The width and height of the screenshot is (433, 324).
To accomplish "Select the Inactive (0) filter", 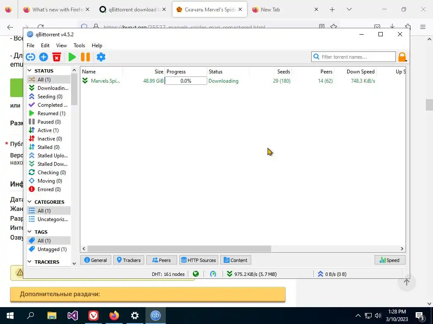I will click(x=49, y=138).
